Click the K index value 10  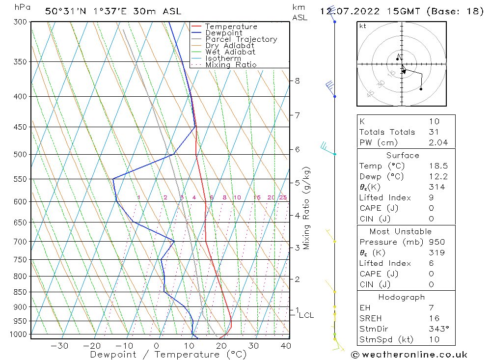point(435,122)
